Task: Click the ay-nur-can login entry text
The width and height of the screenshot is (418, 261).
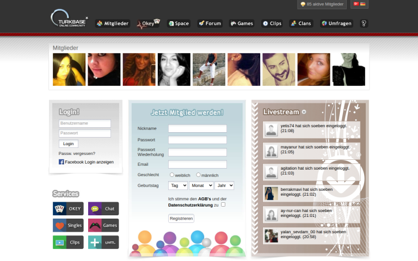Action: coord(306,213)
